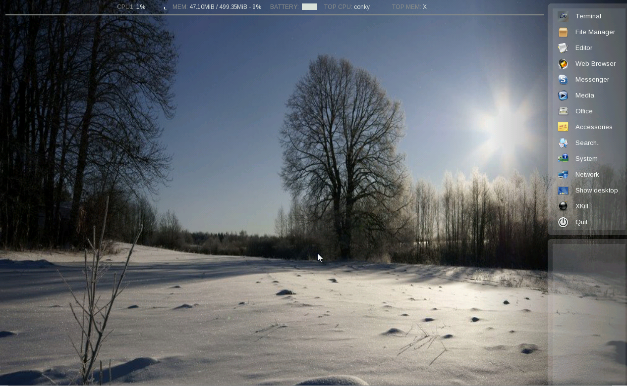627x386 pixels.
Task: Click the Messenger 'S' icon
Action: [563, 80]
